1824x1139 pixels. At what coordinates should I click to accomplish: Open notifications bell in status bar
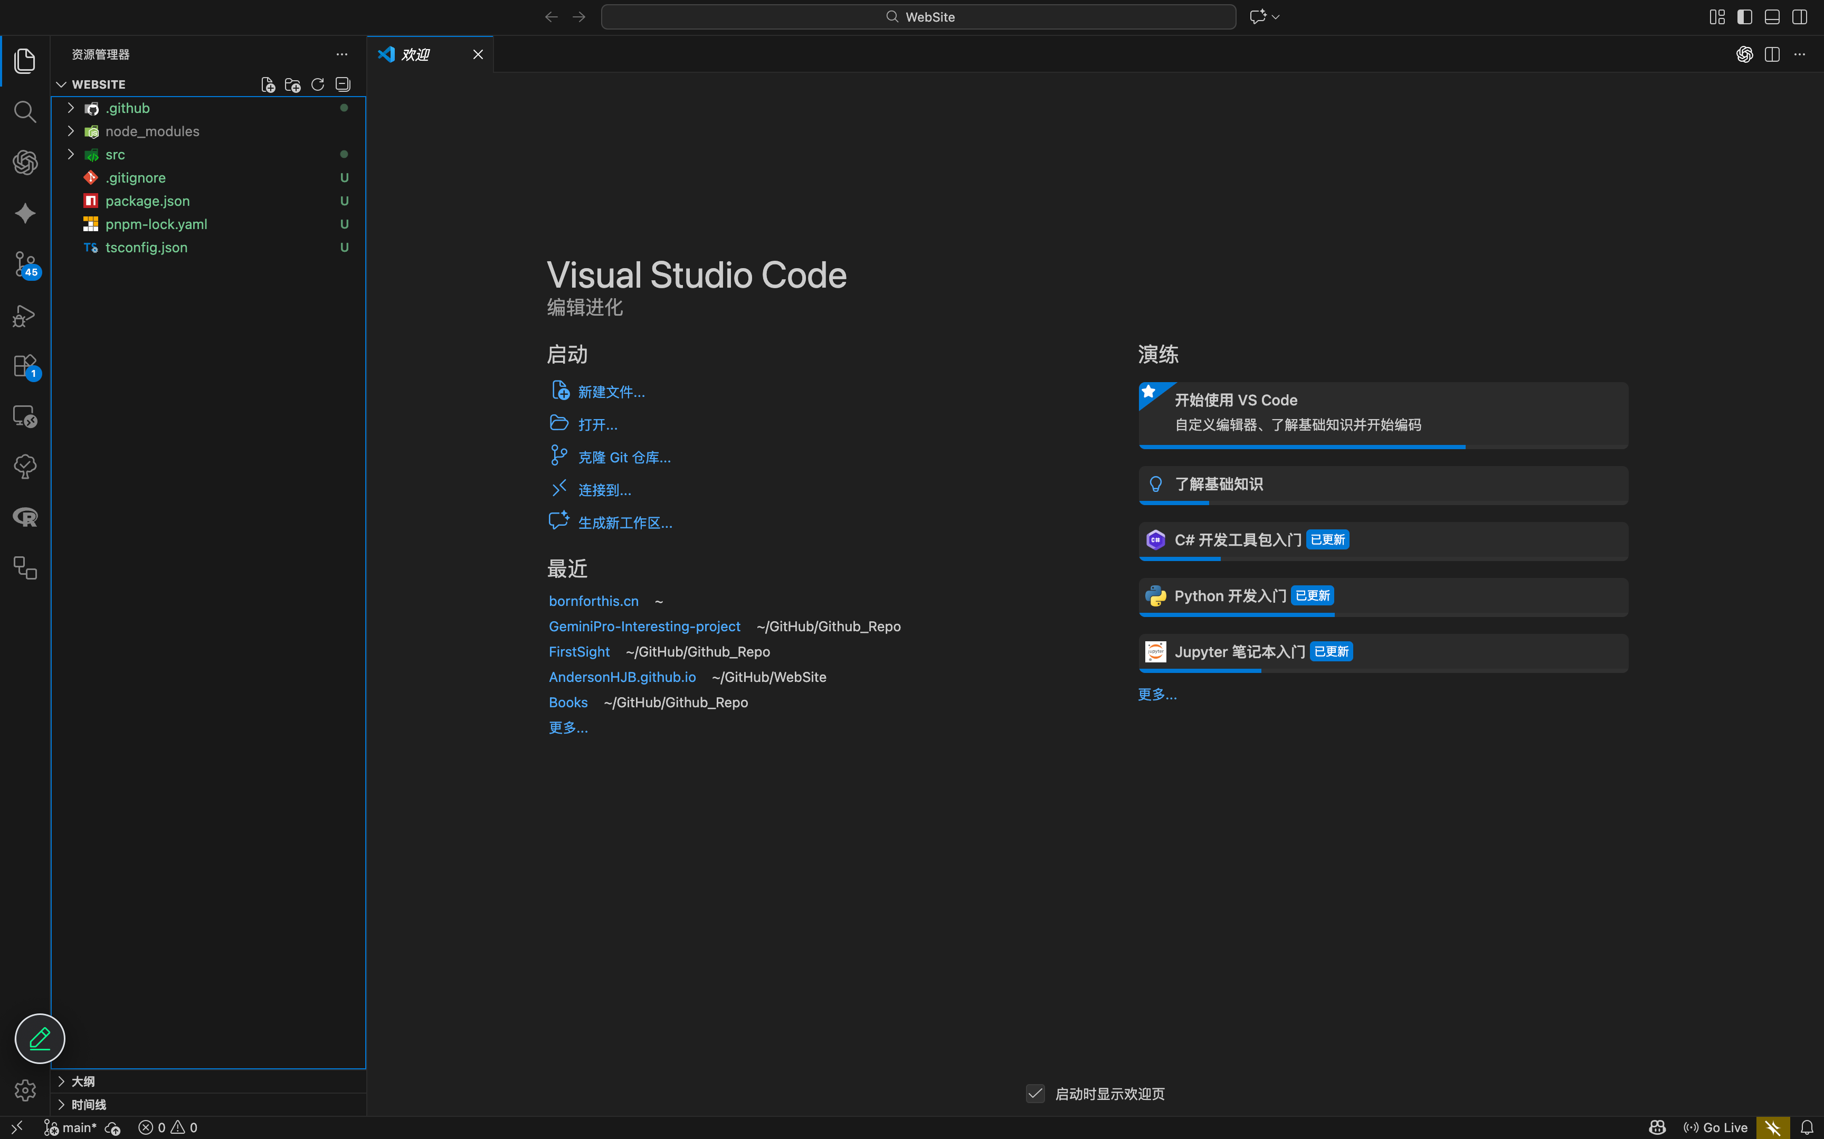(x=1807, y=1128)
